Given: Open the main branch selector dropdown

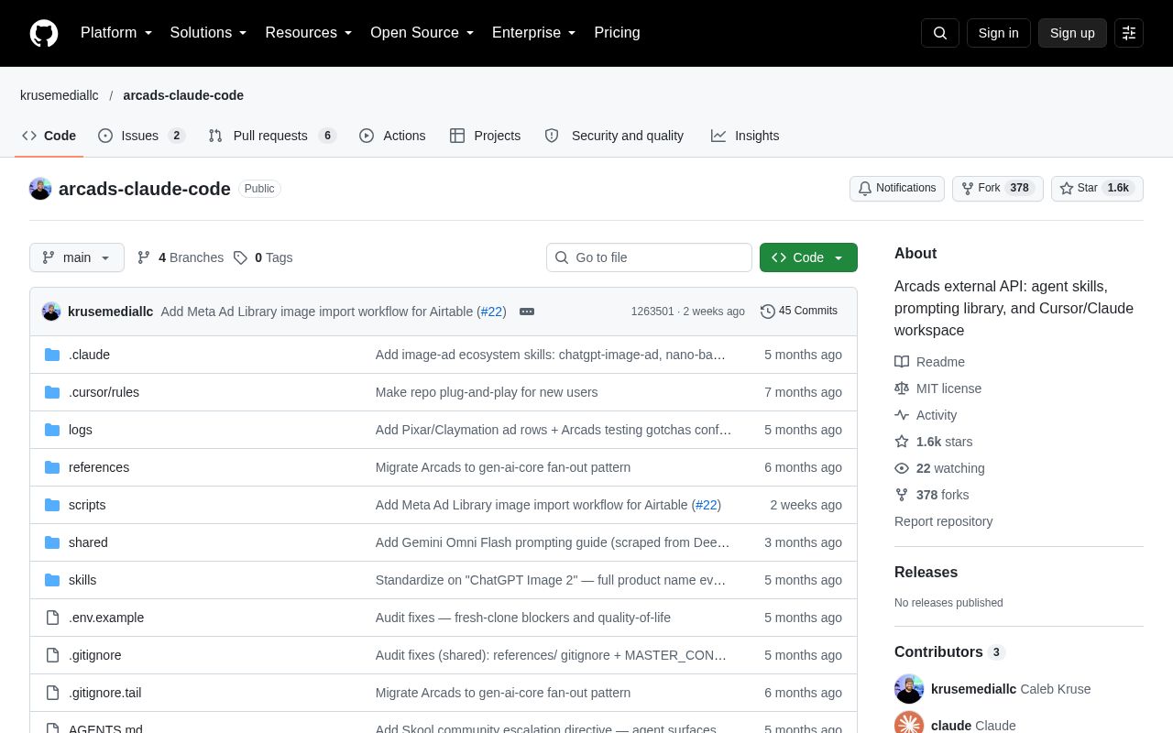Looking at the screenshot, I should pyautogui.click(x=77, y=257).
